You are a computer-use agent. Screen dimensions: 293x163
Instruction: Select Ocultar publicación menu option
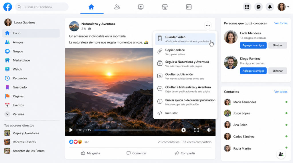point(185,76)
